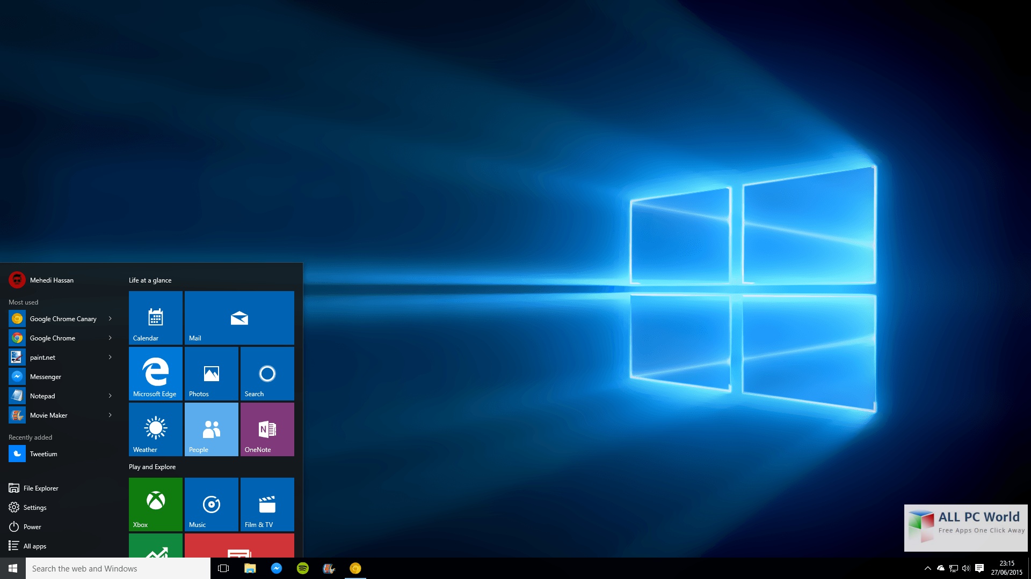Click the Play and Explore group header
1031x579 pixels.
[x=153, y=467]
